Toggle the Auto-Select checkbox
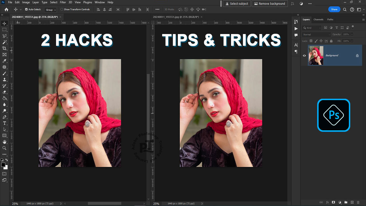Image resolution: width=366 pixels, height=206 pixels. click(x=26, y=9)
